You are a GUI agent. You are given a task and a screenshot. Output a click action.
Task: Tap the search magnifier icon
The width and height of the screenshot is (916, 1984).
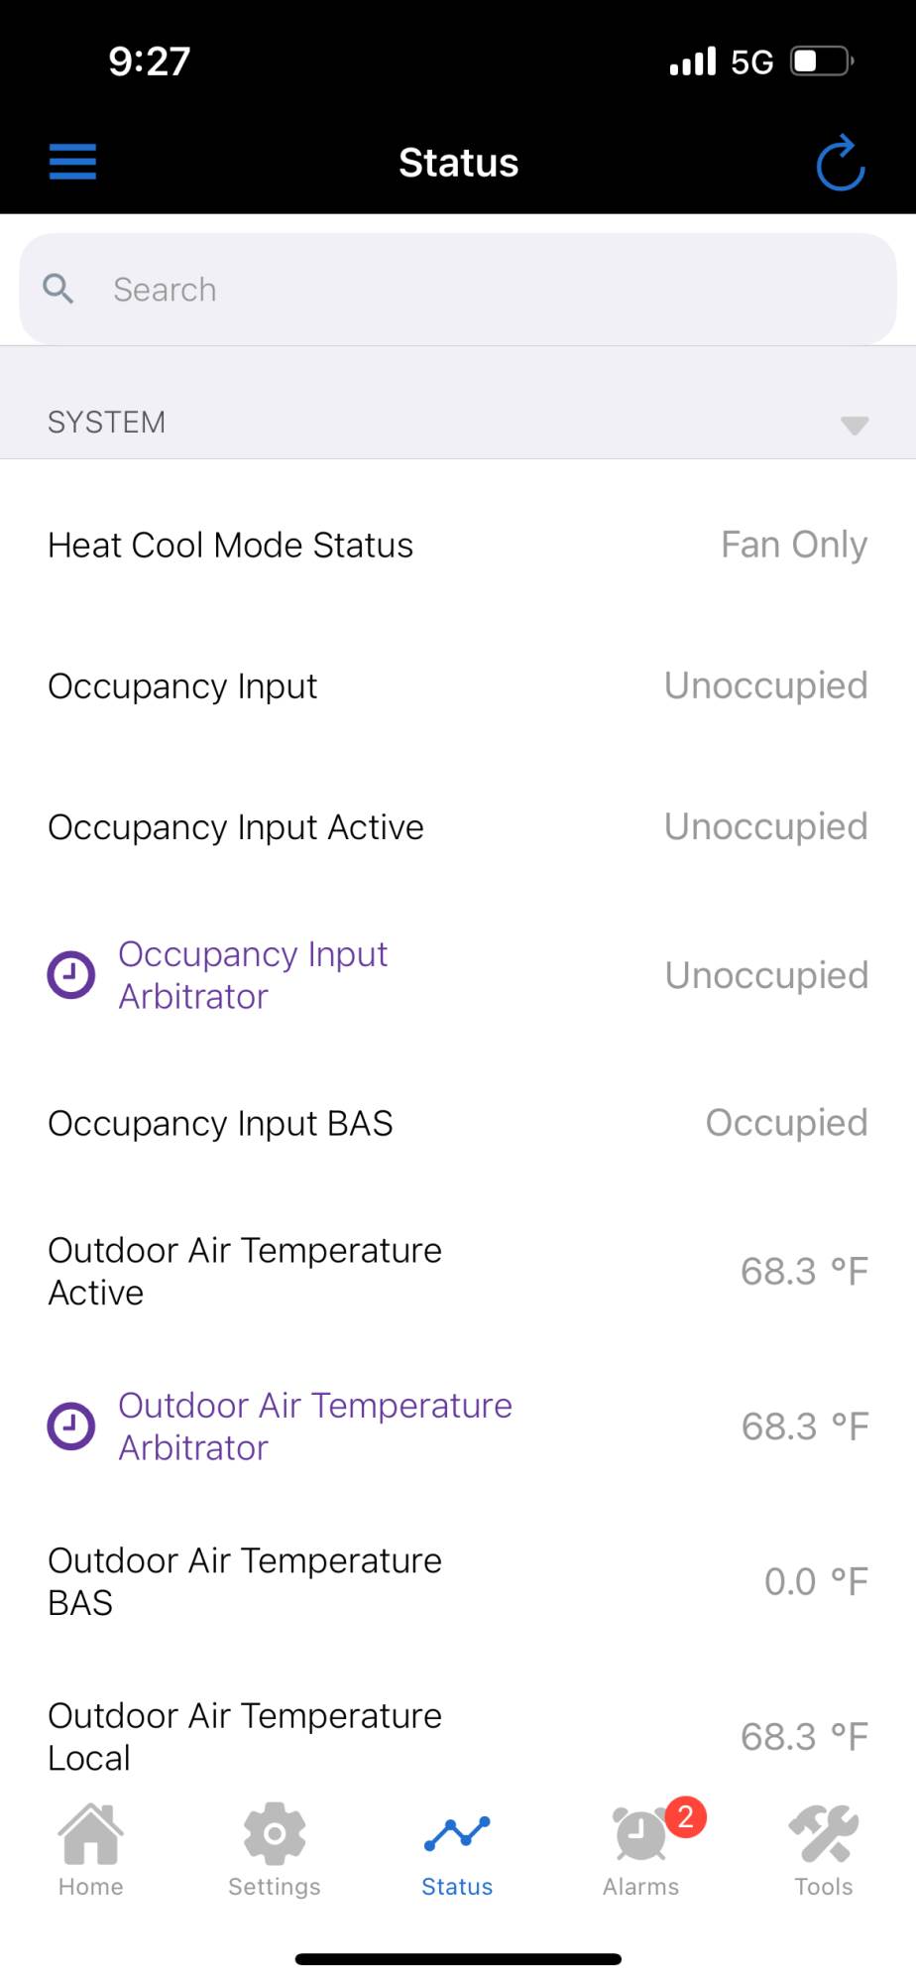click(x=58, y=289)
